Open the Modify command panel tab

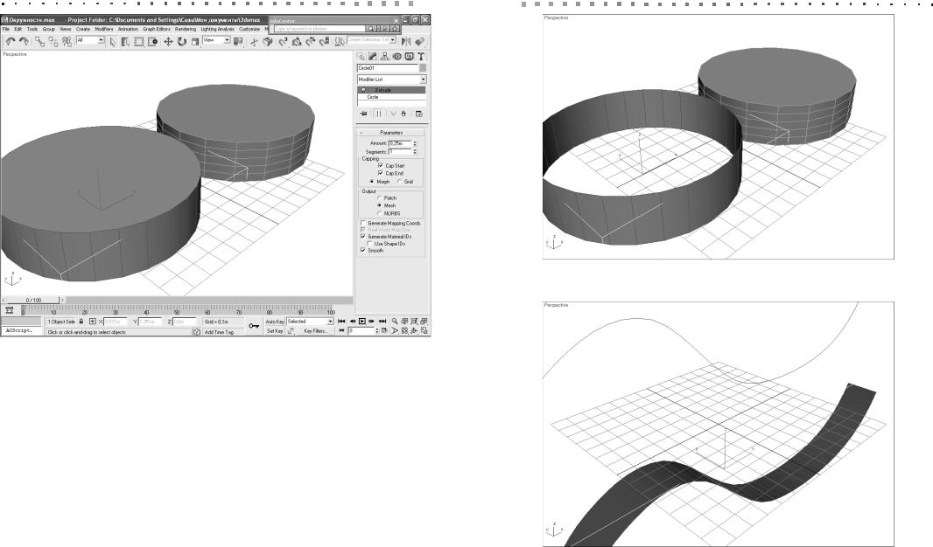pyautogui.click(x=373, y=57)
